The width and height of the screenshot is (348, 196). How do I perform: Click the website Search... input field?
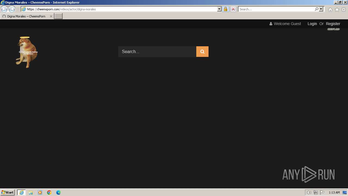(157, 51)
